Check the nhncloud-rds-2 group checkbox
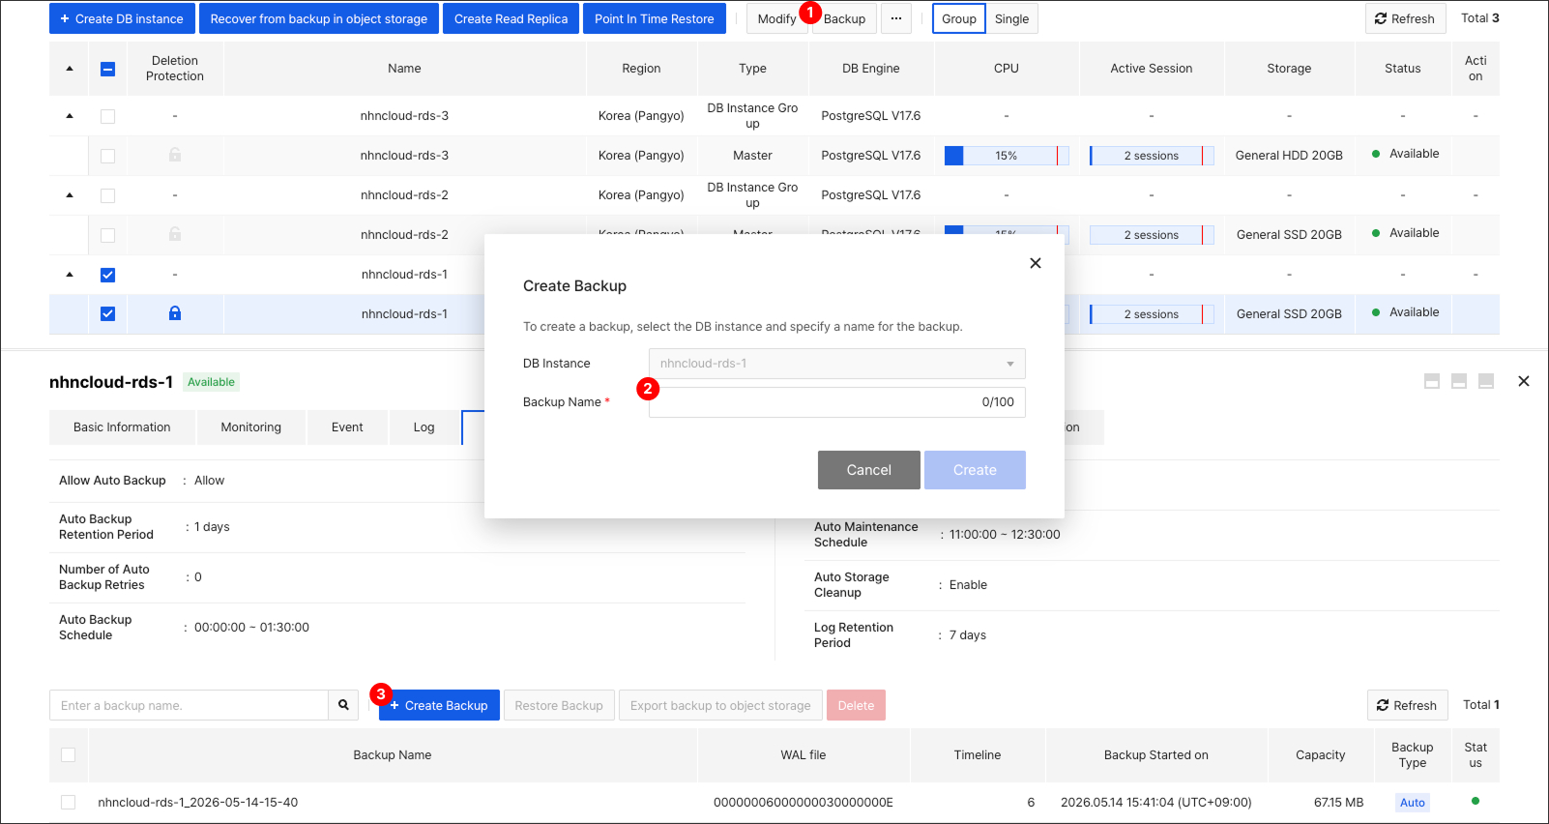1549x824 pixels. [x=107, y=195]
